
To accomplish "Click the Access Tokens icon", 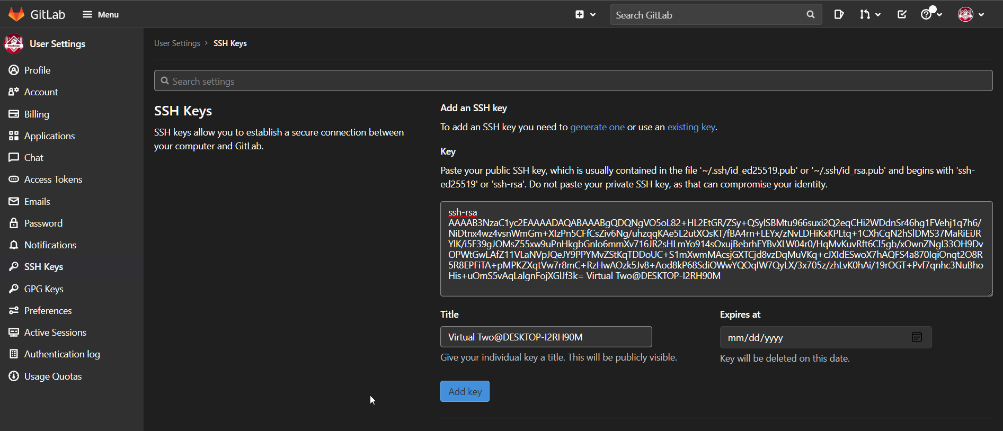I will pos(14,179).
